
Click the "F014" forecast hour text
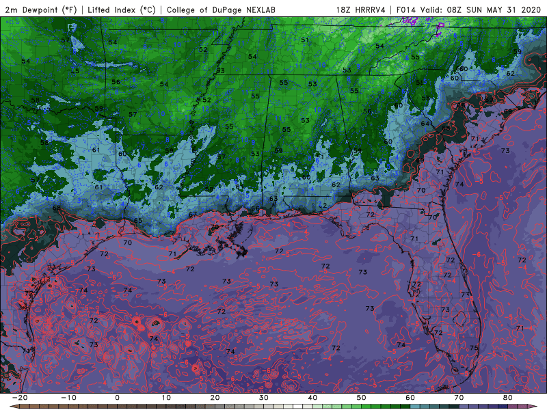[x=406, y=10]
